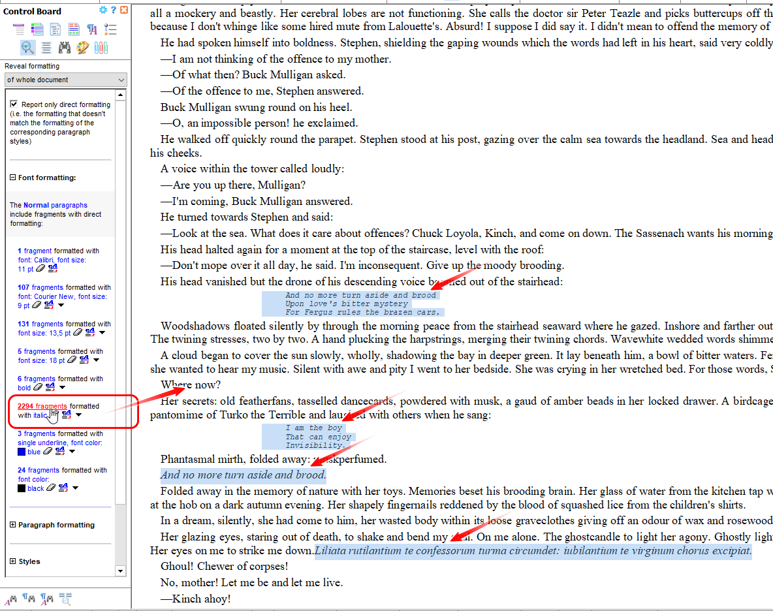Open the painter's palette tool
The height and width of the screenshot is (611, 773).
(83, 48)
